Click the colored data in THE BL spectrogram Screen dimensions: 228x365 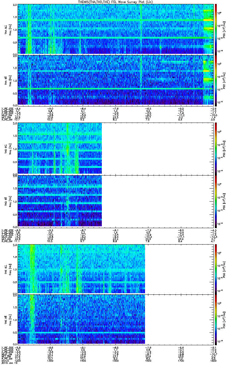[81, 269]
